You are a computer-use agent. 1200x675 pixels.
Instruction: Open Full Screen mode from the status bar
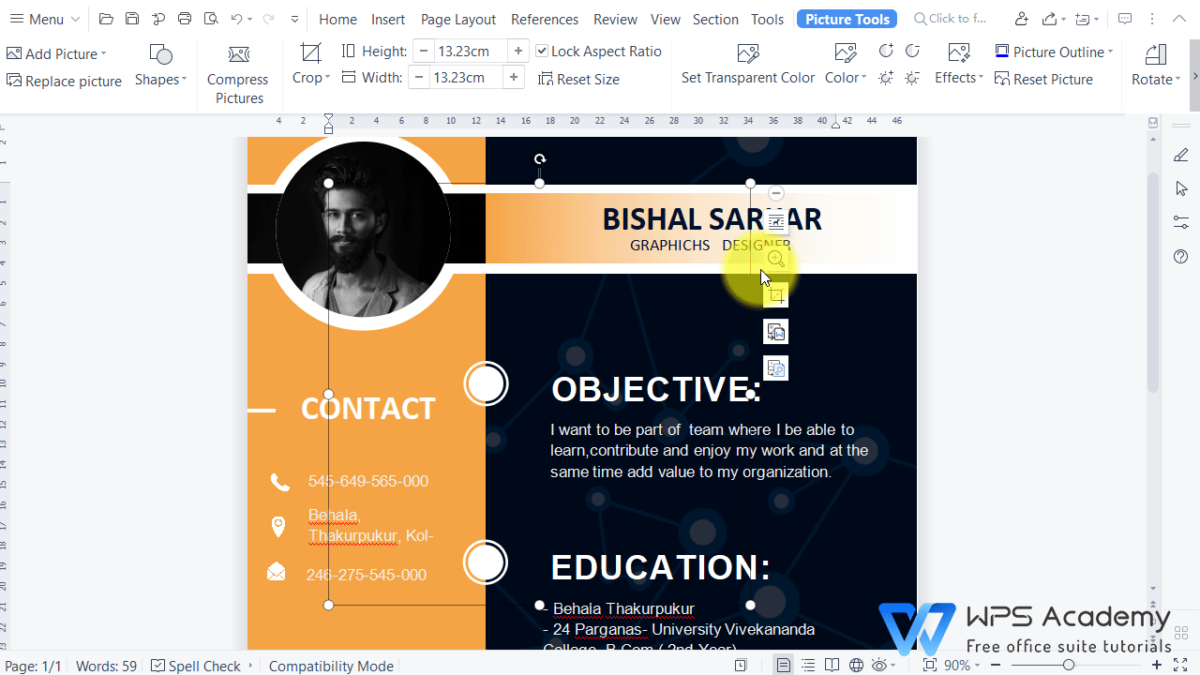[930, 666]
